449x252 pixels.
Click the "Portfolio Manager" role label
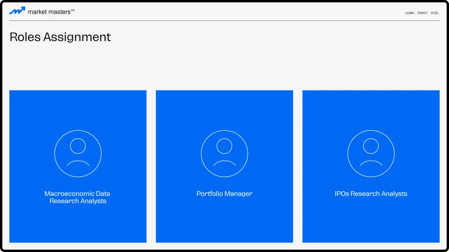click(224, 194)
